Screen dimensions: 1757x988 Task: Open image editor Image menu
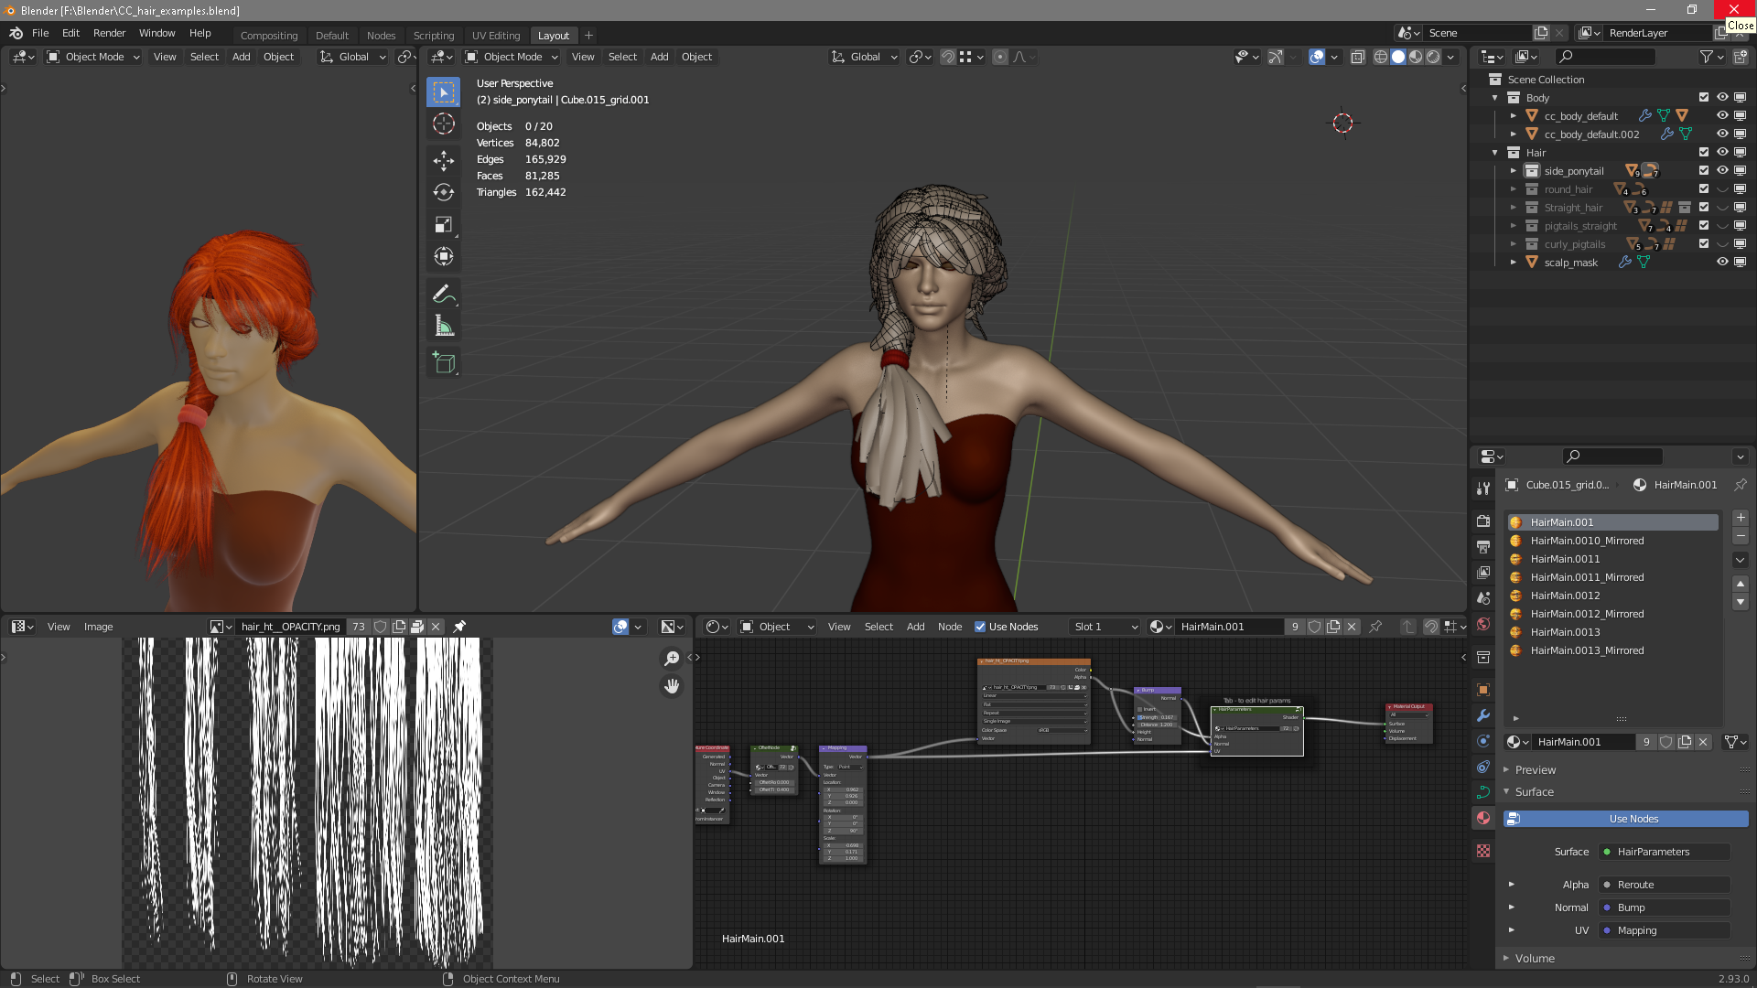coord(98,627)
